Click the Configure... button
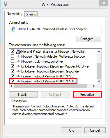Image resolution: width=110 pixels, height=138 pixels. tap(88, 39)
